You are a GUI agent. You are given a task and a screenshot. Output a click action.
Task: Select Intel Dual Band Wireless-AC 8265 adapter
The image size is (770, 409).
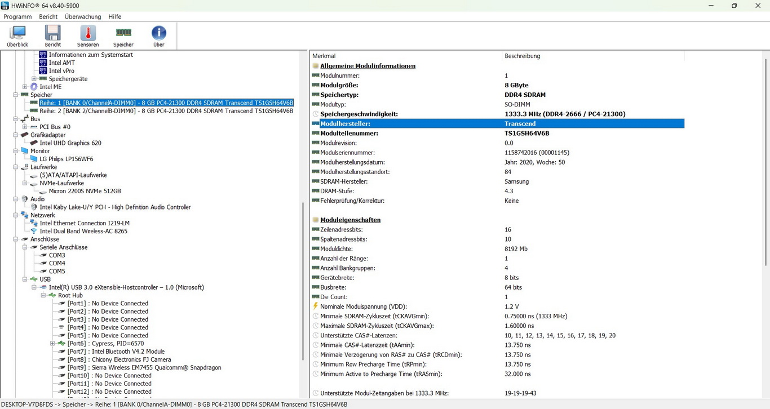point(83,231)
